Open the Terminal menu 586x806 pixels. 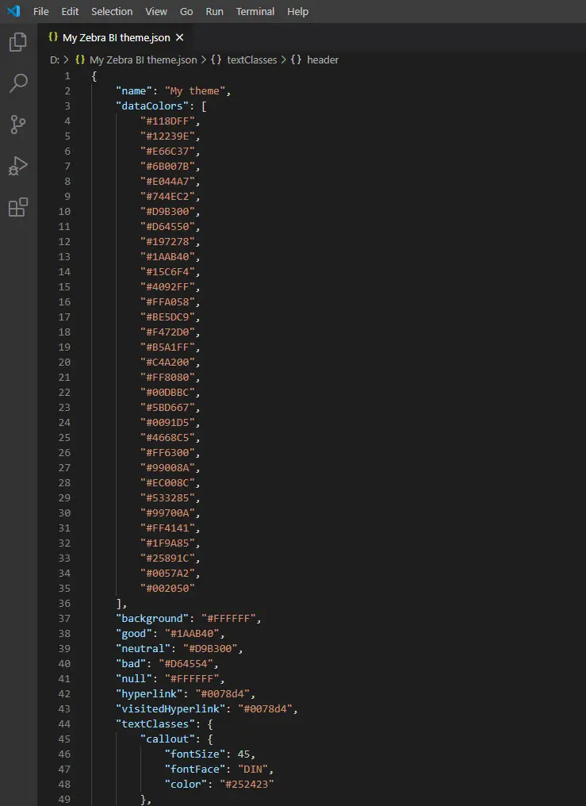click(255, 11)
